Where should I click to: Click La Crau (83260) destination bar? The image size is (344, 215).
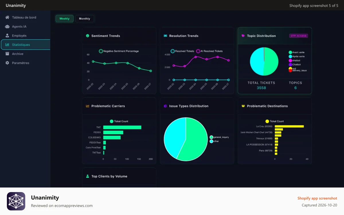click(289, 126)
